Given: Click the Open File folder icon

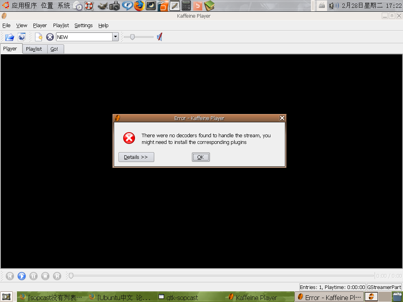Looking at the screenshot, I should click(x=9, y=37).
